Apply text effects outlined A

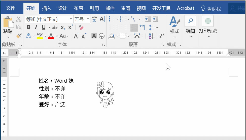[28, 36]
